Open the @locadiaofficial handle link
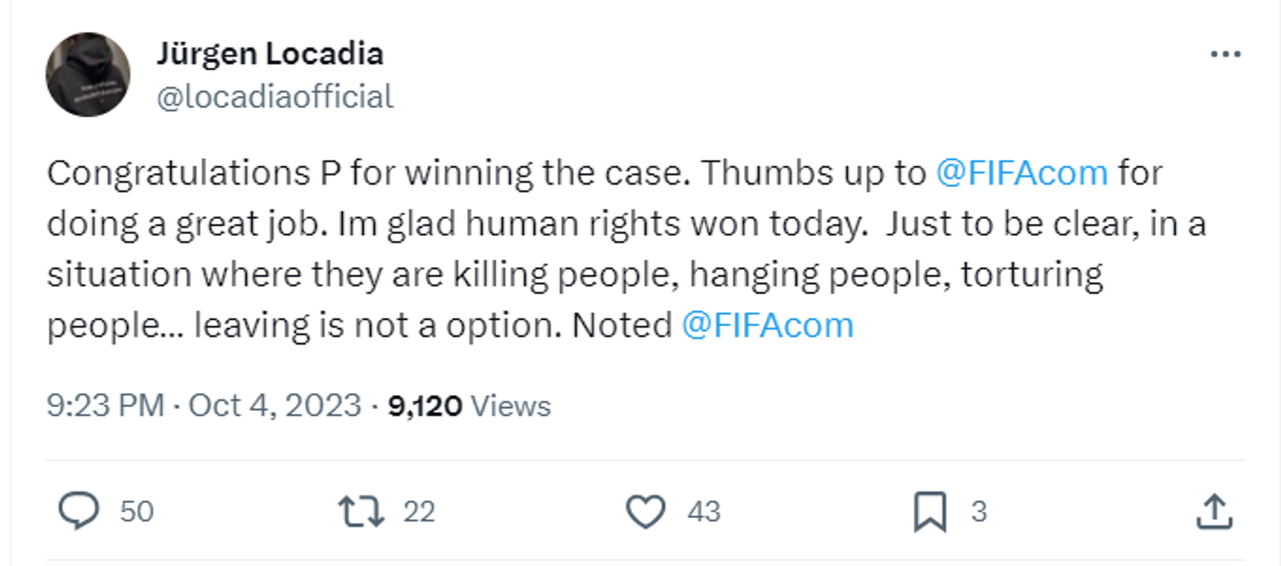 (275, 97)
